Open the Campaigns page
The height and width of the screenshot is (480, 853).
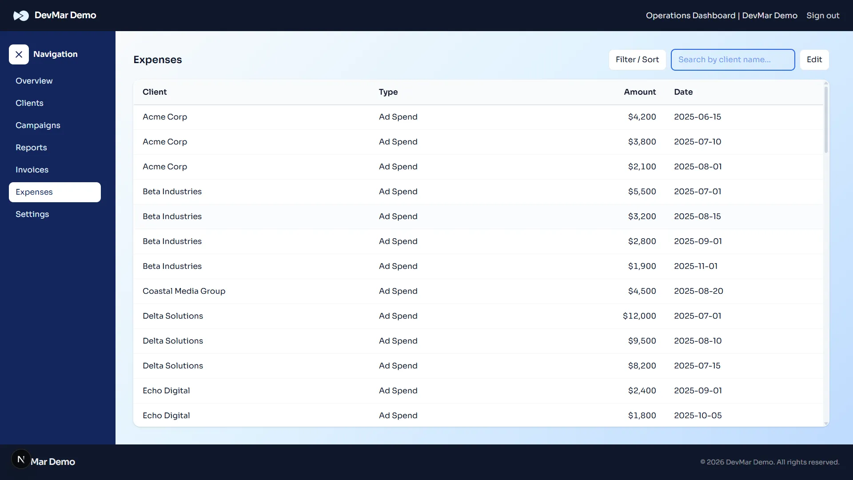(38, 125)
